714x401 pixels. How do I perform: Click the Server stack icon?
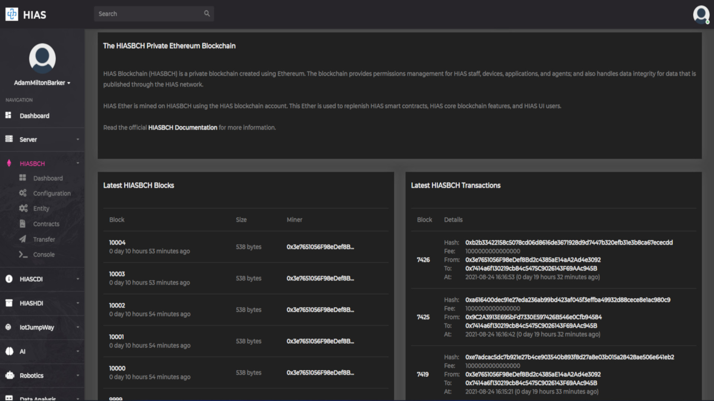click(9, 139)
